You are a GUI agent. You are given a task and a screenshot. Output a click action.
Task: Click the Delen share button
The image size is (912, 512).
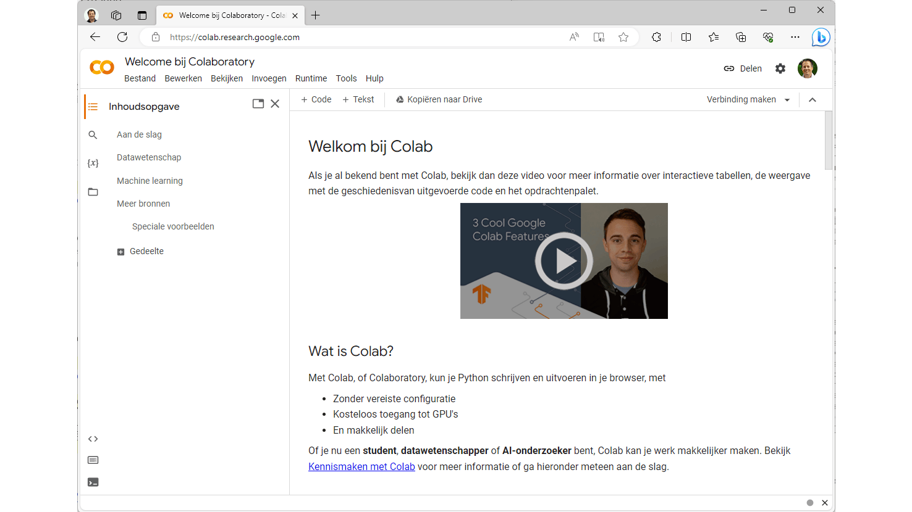(x=743, y=68)
